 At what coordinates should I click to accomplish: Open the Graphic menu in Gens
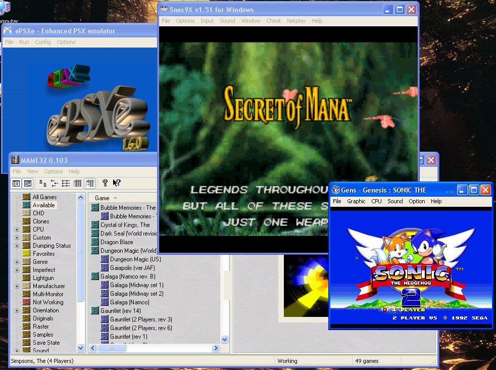(x=356, y=201)
